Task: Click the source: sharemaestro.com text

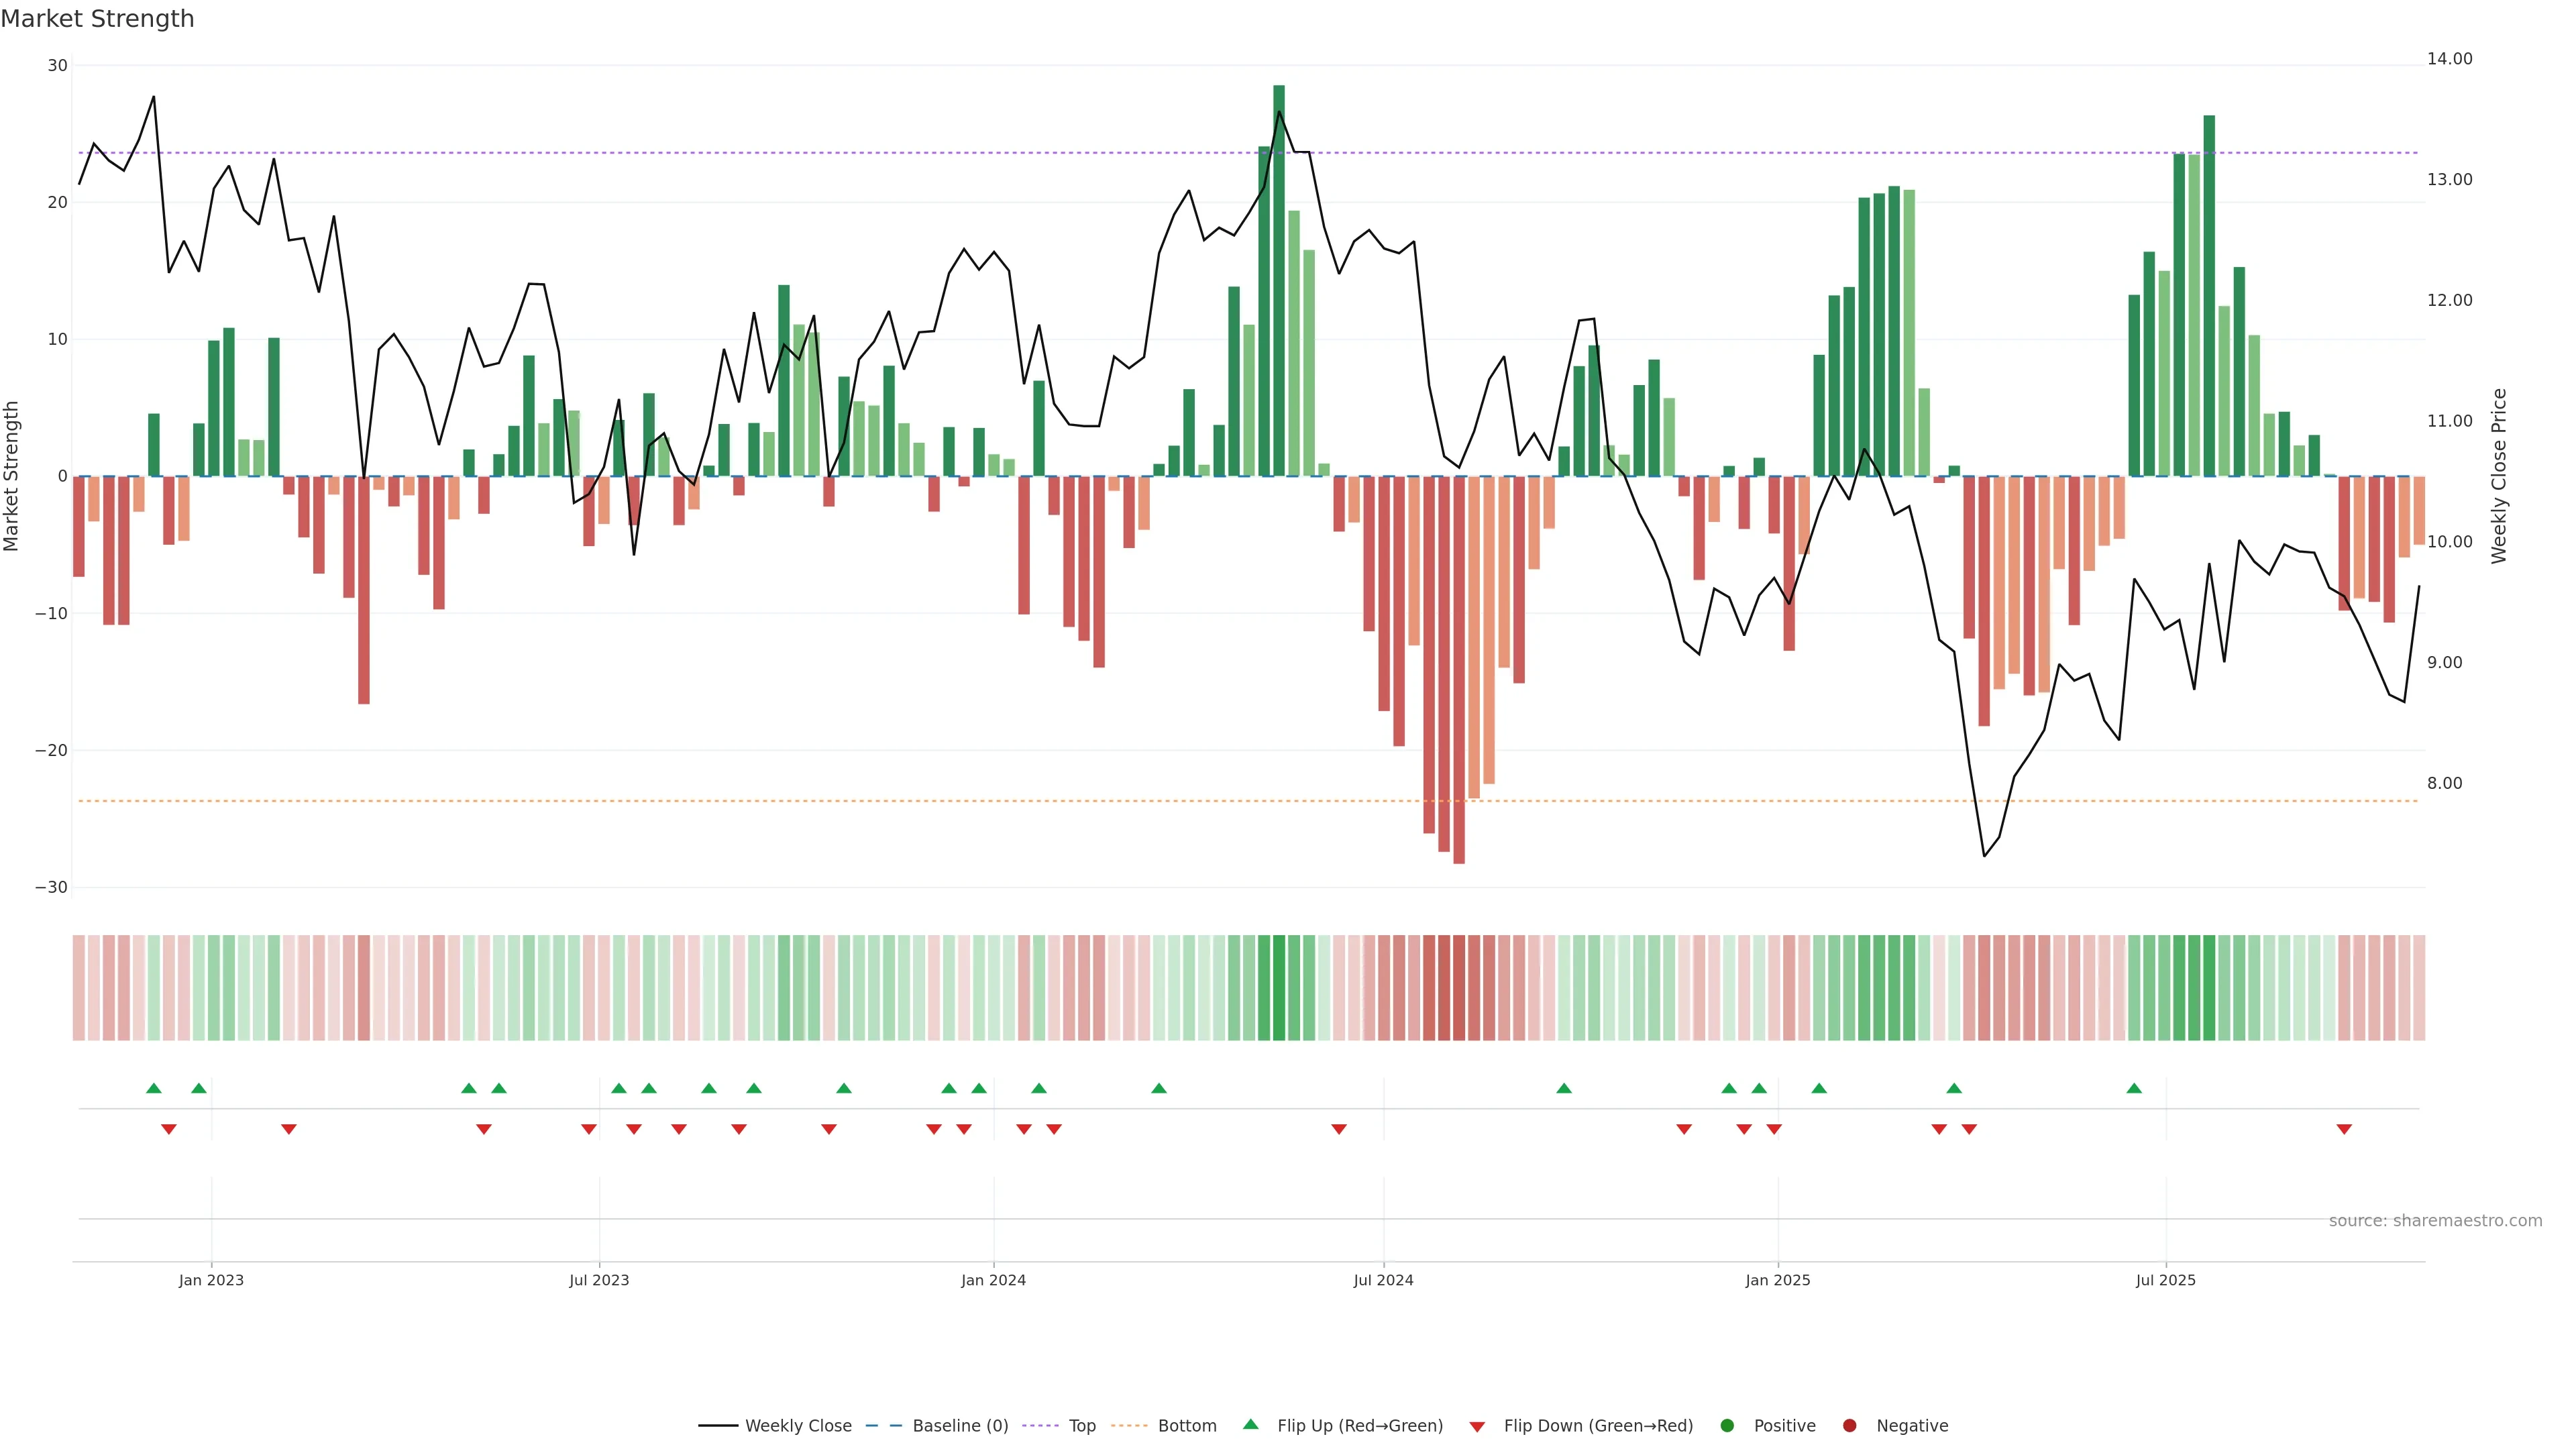Action: click(x=2435, y=1220)
